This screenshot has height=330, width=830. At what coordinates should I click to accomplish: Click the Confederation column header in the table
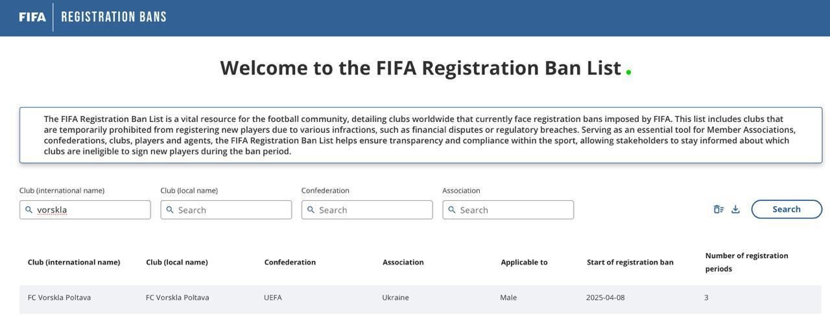pos(290,263)
